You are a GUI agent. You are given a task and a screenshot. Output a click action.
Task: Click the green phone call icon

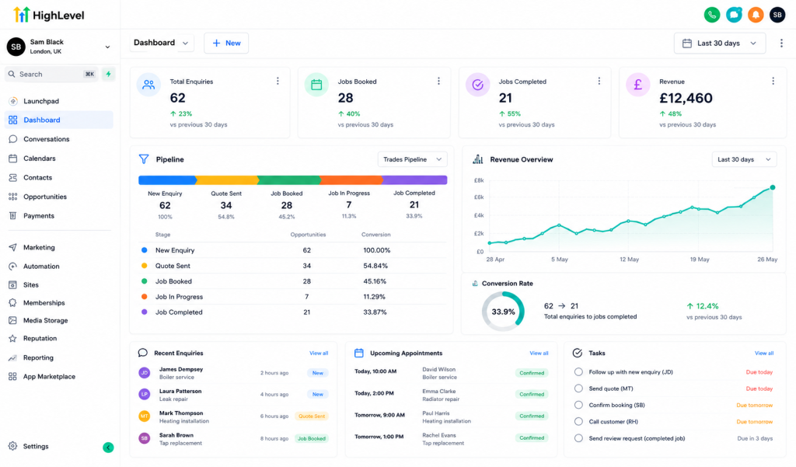tap(712, 15)
